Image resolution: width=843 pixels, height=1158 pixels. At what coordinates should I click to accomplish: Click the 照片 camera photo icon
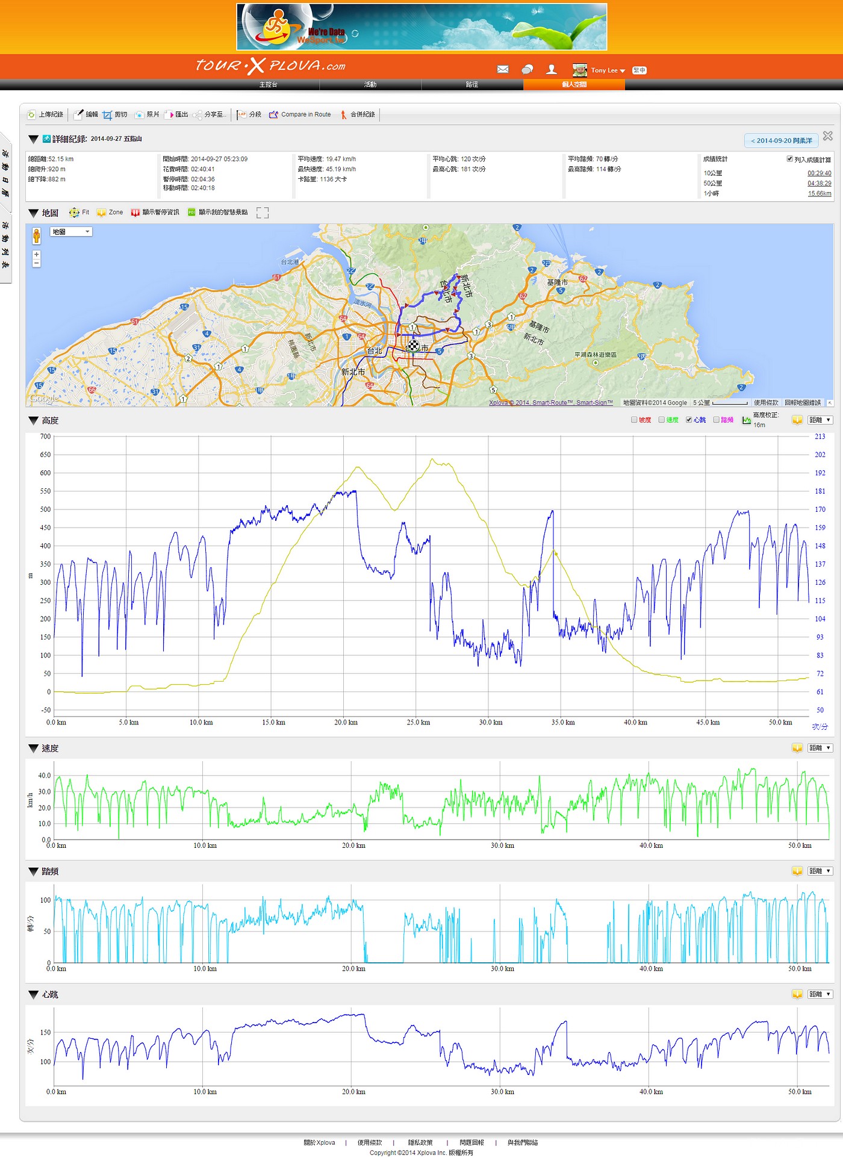click(x=140, y=114)
